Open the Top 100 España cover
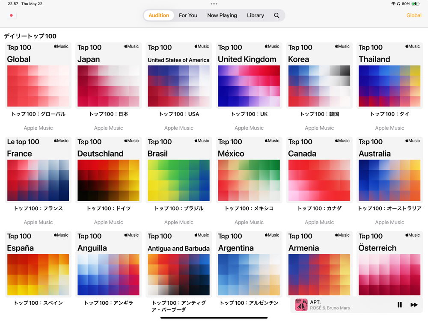Image resolution: width=428 pixels, height=321 pixels. click(38, 264)
